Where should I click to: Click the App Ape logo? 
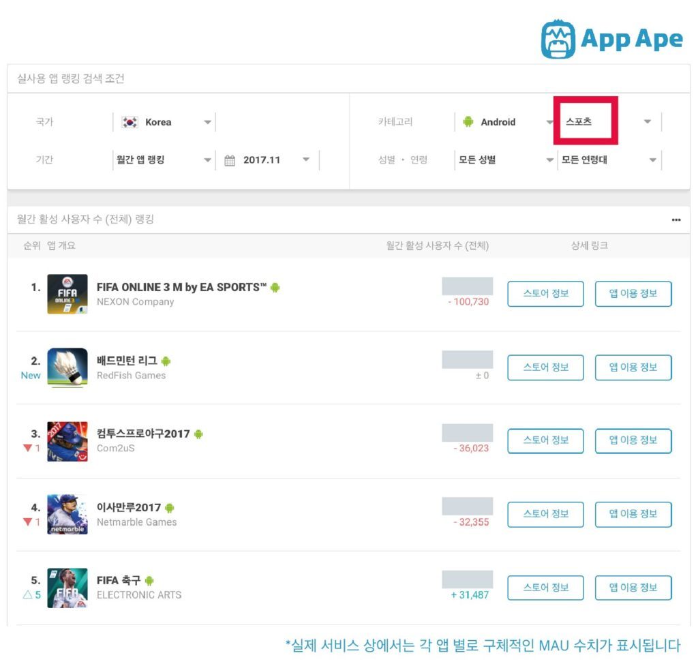[x=611, y=39]
